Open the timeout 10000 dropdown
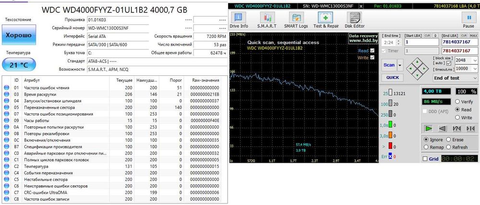Screen dimensions: 480x205 (x=475, y=69)
